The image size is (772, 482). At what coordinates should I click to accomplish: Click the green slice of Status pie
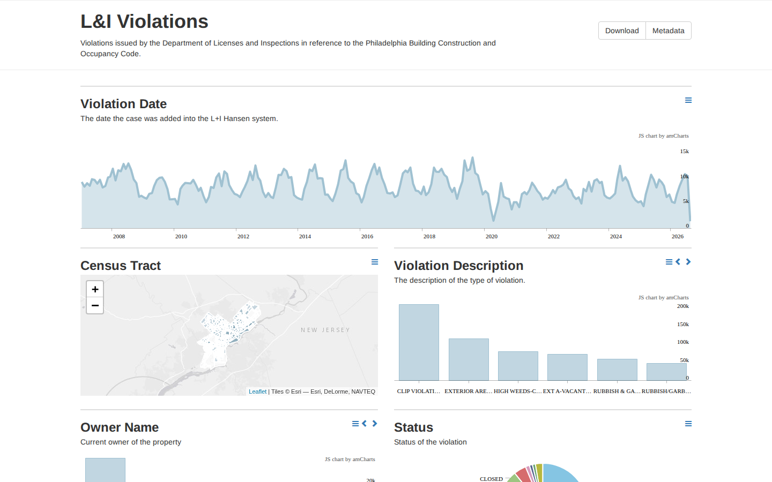pos(514,478)
